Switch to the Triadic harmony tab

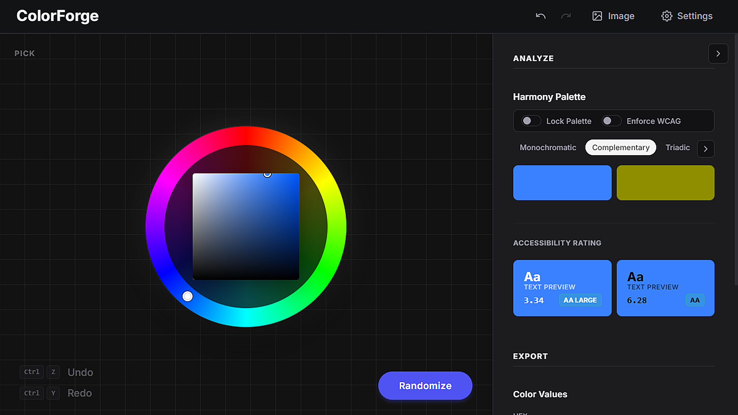tap(677, 148)
